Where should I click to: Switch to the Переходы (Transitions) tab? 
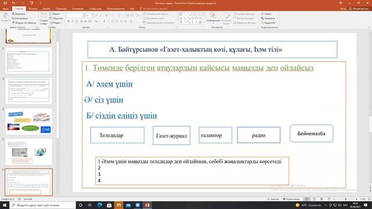pos(62,9)
